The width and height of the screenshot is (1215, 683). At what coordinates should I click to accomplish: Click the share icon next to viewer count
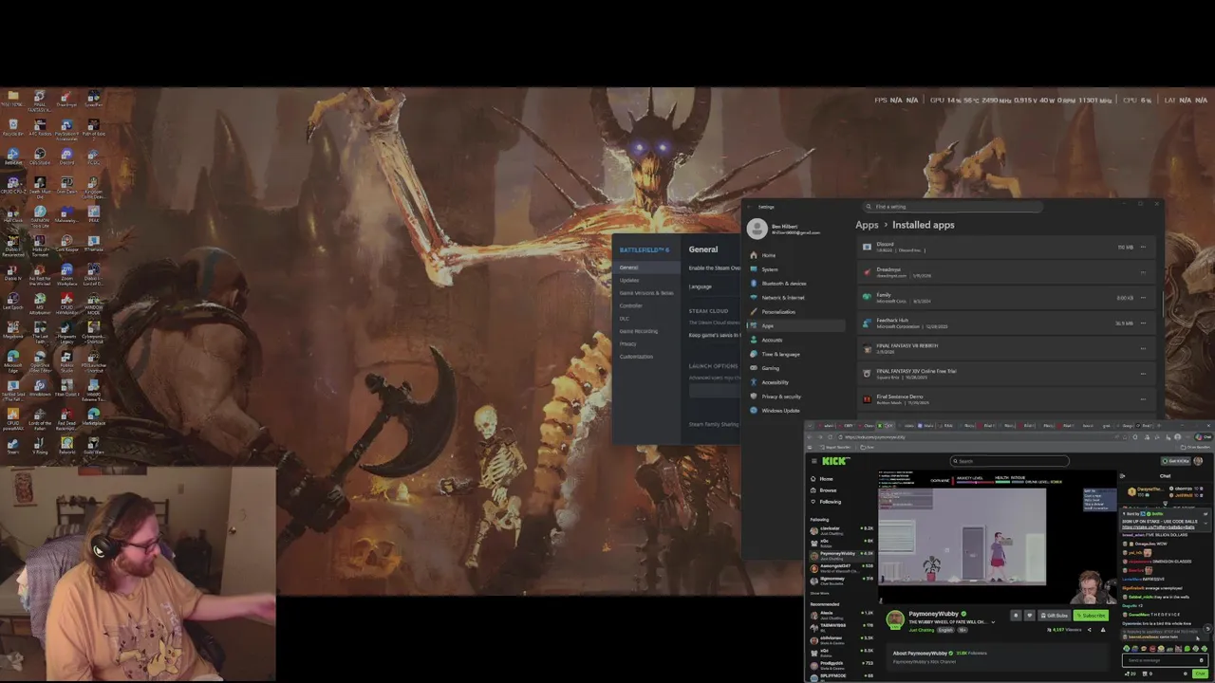[x=1089, y=630]
